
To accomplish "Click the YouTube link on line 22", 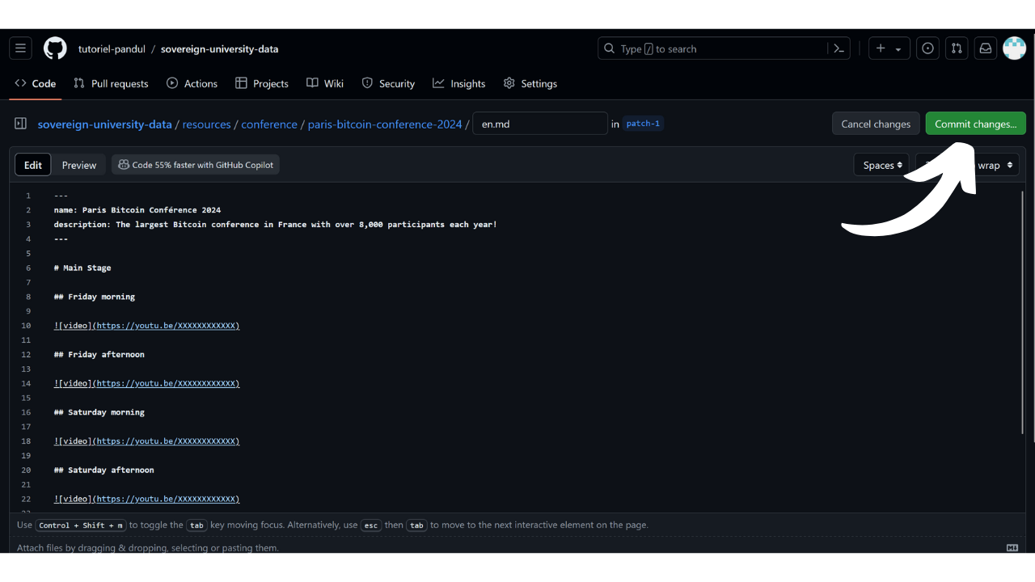I will (x=167, y=499).
